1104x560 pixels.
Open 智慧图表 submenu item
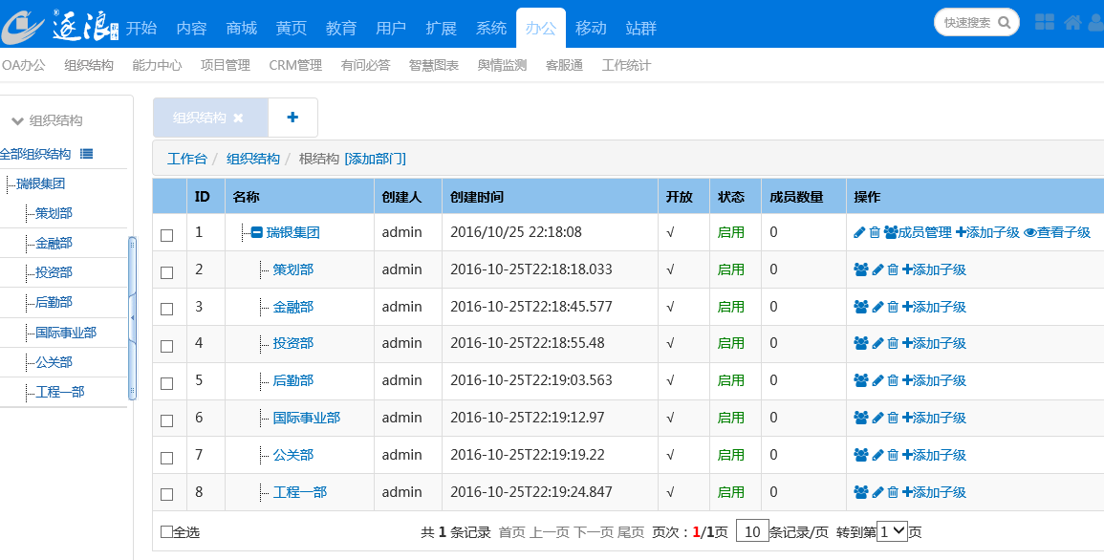point(434,65)
